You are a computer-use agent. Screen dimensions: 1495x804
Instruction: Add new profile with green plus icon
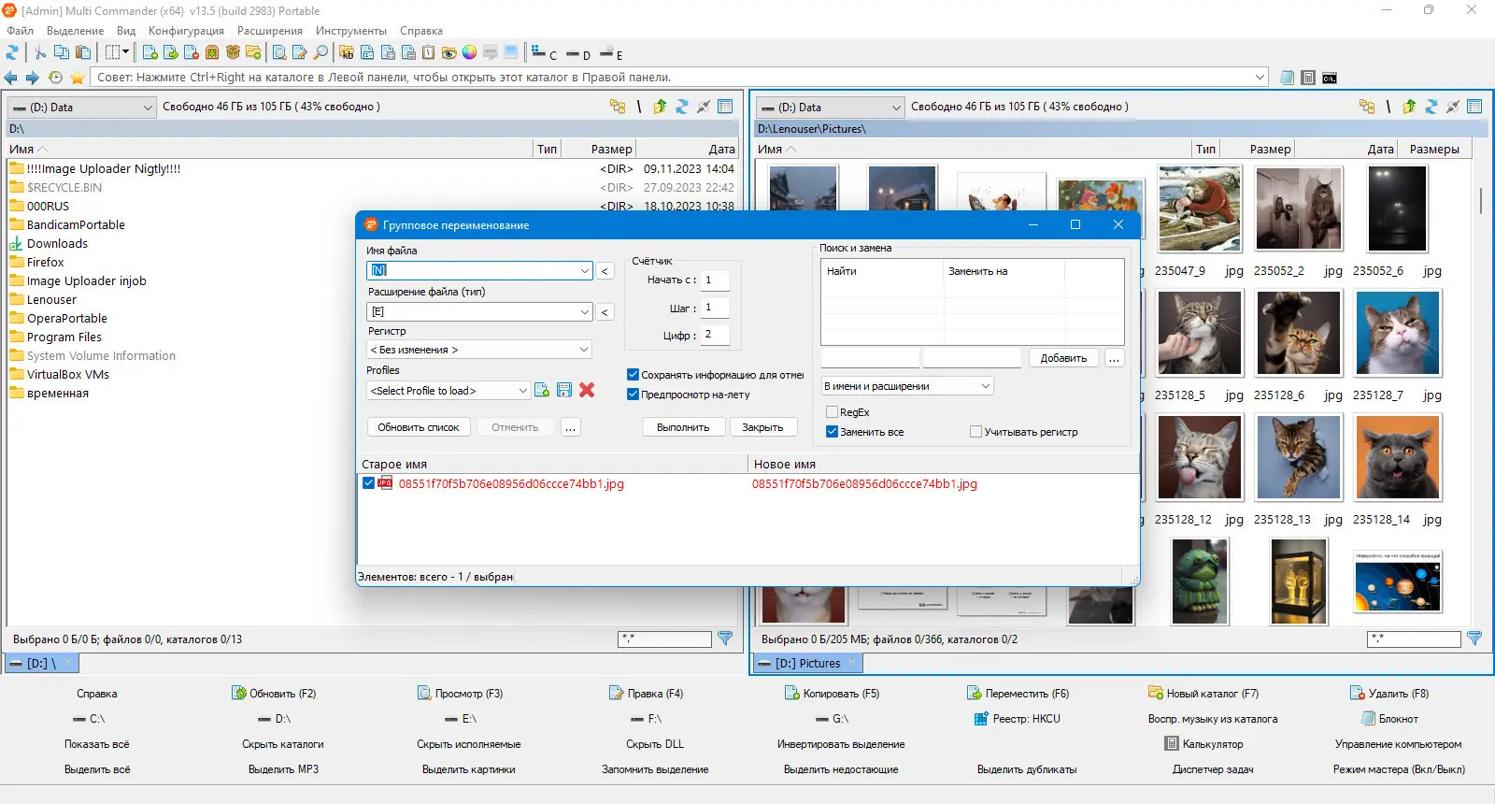[542, 390]
